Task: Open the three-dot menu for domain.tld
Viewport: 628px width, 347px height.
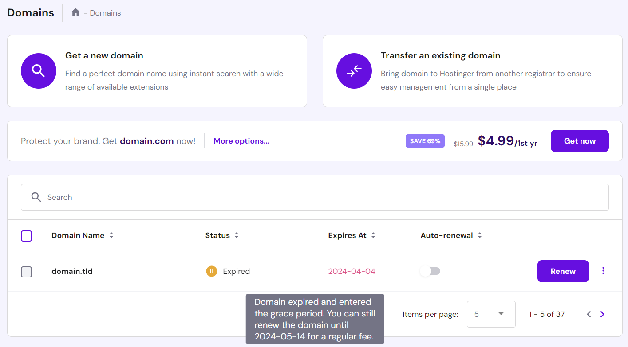Action: pyautogui.click(x=603, y=271)
